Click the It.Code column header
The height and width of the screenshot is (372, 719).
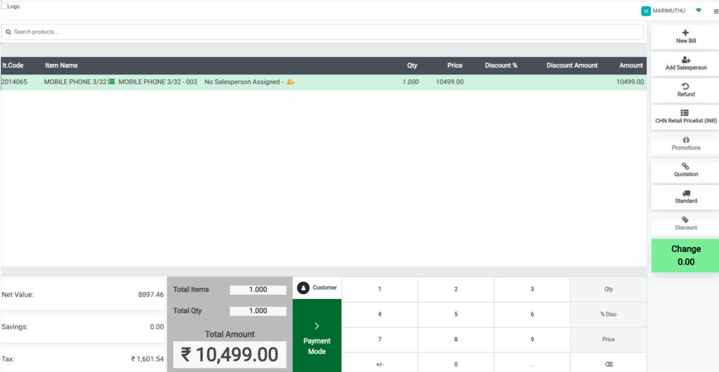pos(13,65)
